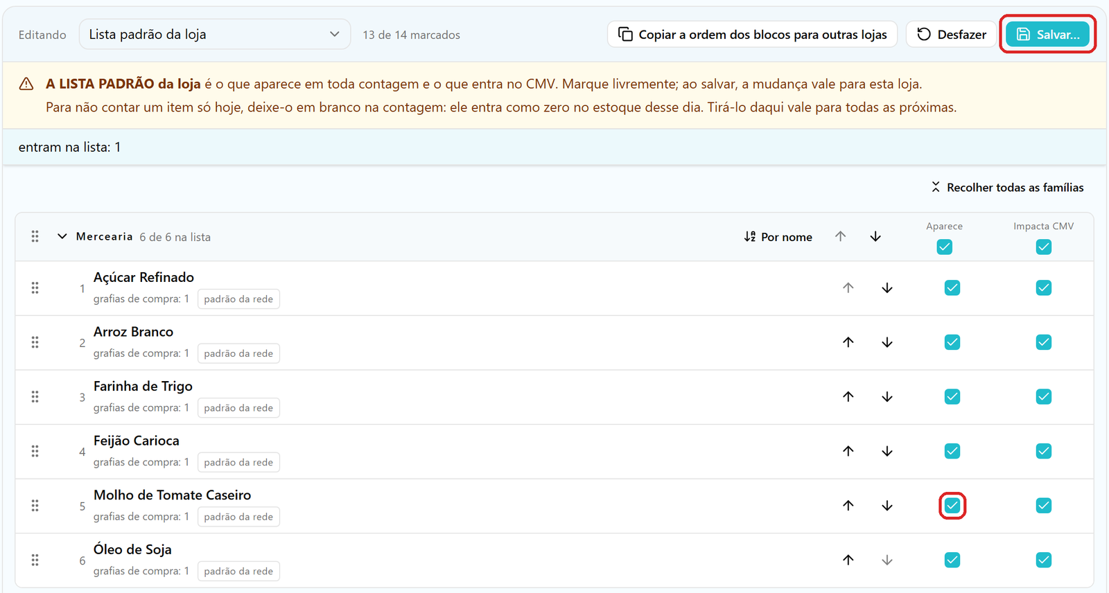Click the Arroz Branco item name
This screenshot has height=593, width=1109.
[134, 332]
